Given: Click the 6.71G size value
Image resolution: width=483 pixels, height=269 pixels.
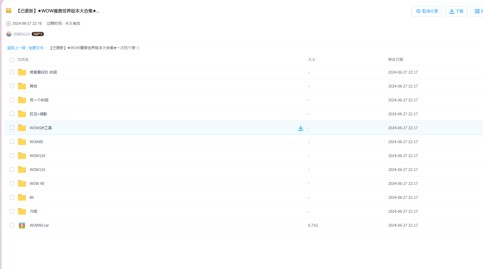Looking at the screenshot, I should pyautogui.click(x=313, y=225).
